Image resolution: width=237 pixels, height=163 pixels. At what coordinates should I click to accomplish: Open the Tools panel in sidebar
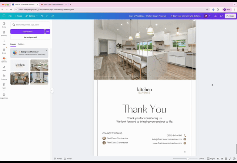[4, 68]
